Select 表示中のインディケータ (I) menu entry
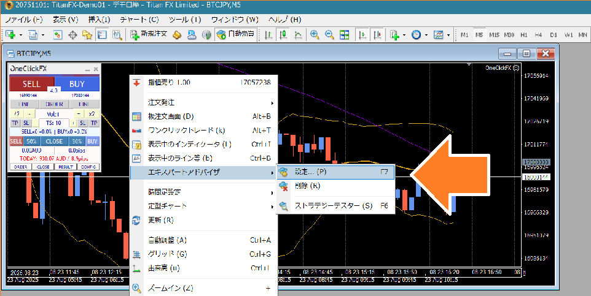591x296 pixels. click(203, 145)
